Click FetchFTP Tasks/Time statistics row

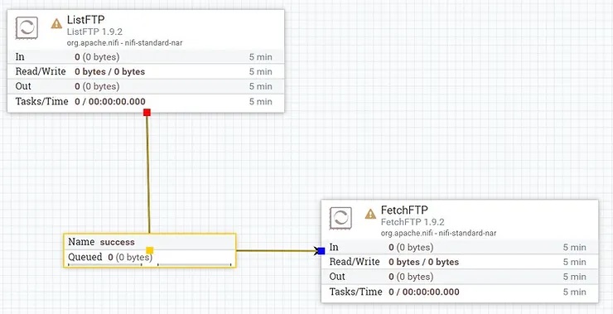point(460,292)
